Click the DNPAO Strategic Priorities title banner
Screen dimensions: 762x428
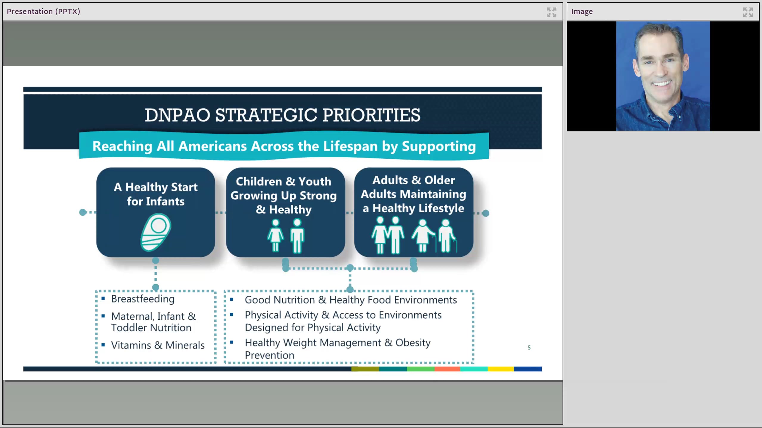(x=282, y=115)
